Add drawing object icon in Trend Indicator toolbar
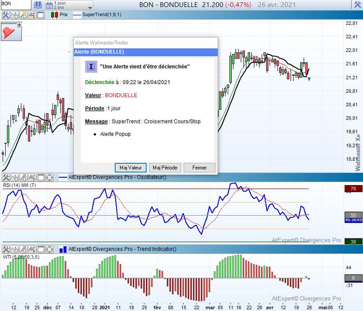Viewport: 363px width, 311px height. [23, 249]
